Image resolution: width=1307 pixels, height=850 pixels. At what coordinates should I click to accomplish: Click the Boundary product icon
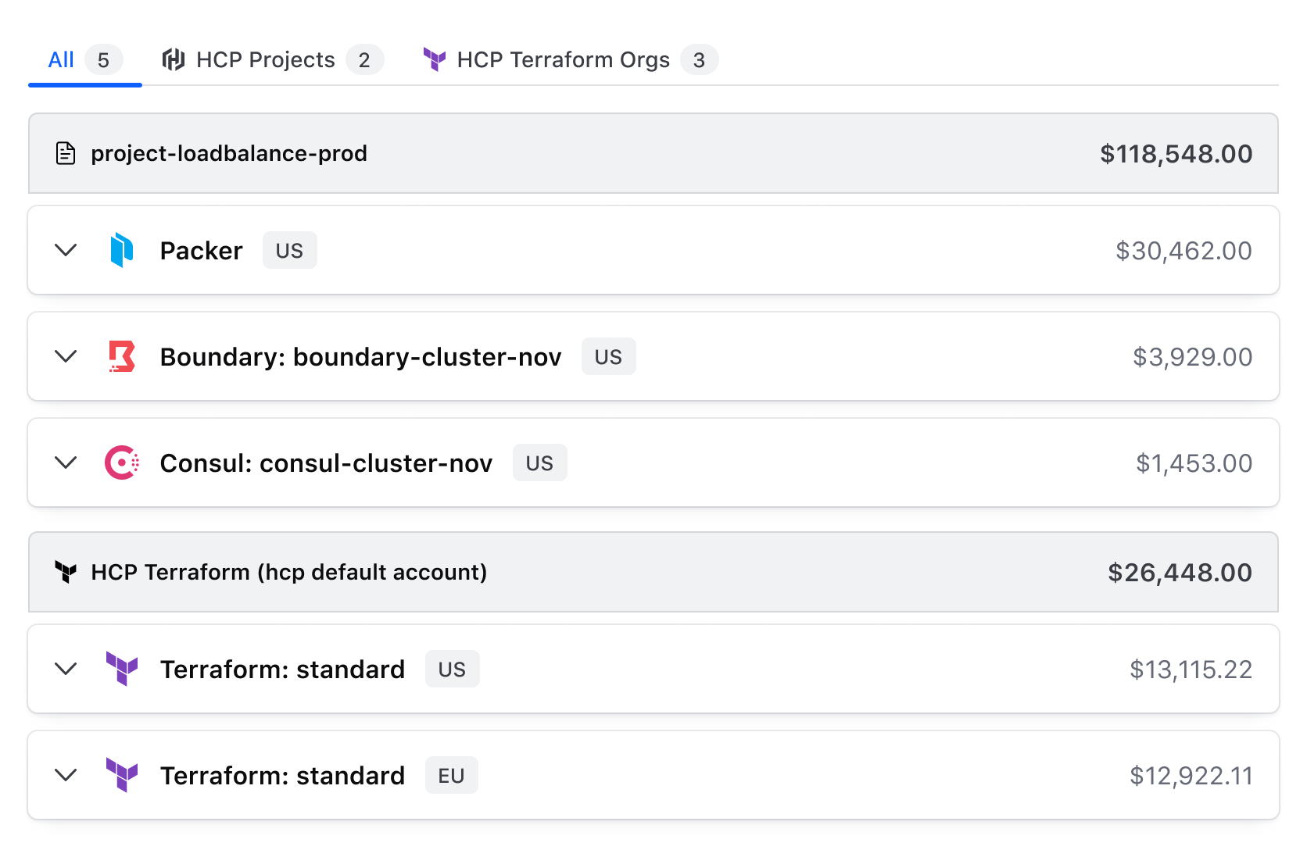(122, 356)
